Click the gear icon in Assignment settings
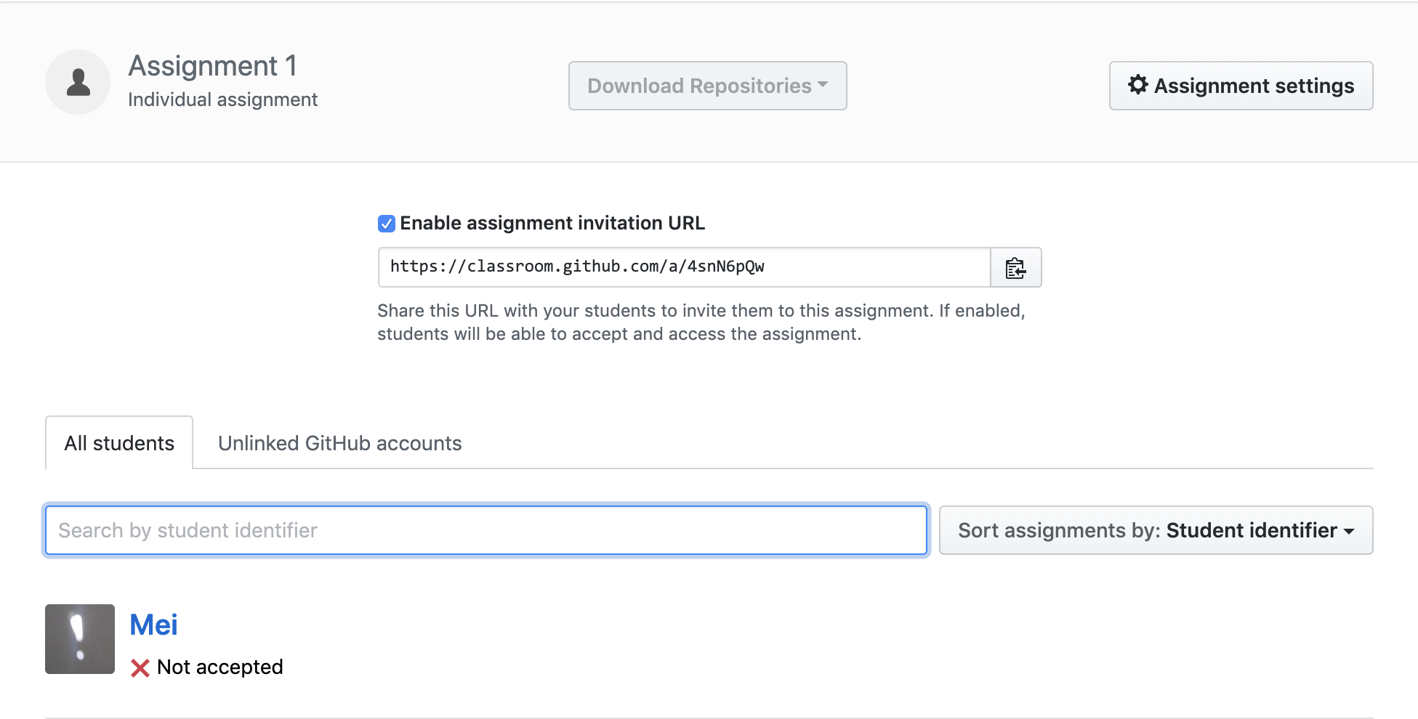This screenshot has height=719, width=1418. 1137,85
